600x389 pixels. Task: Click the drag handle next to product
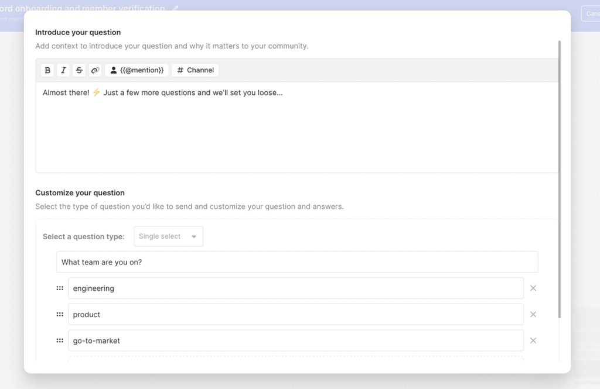point(59,314)
